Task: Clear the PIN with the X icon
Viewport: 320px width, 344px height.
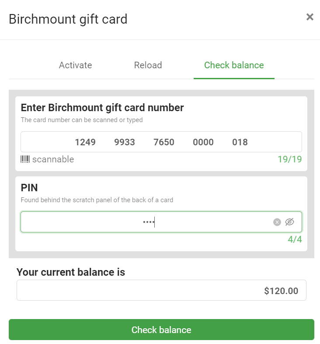Action: click(277, 222)
